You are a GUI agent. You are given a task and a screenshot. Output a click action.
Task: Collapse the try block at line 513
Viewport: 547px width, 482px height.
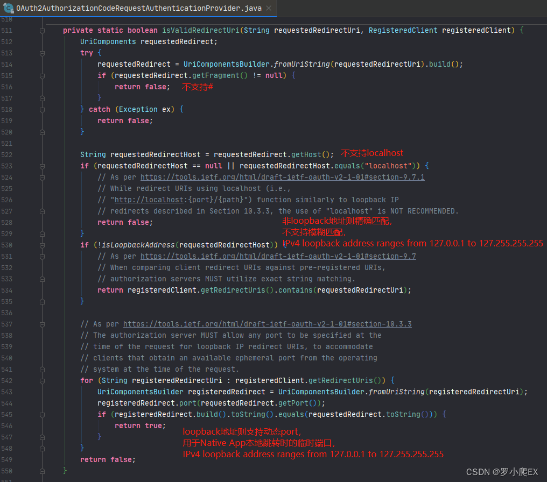pyautogui.click(x=42, y=53)
